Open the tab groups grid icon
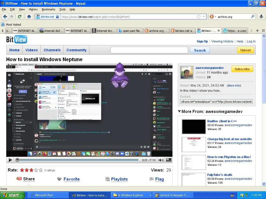The width and height of the screenshot is (266, 199). 263,31
